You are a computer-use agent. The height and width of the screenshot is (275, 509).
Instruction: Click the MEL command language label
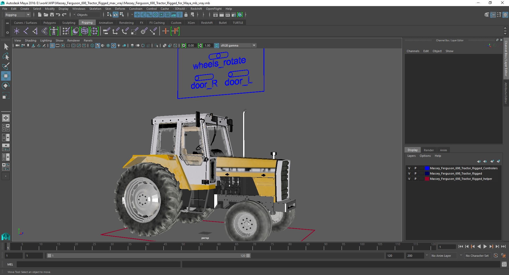10,264
